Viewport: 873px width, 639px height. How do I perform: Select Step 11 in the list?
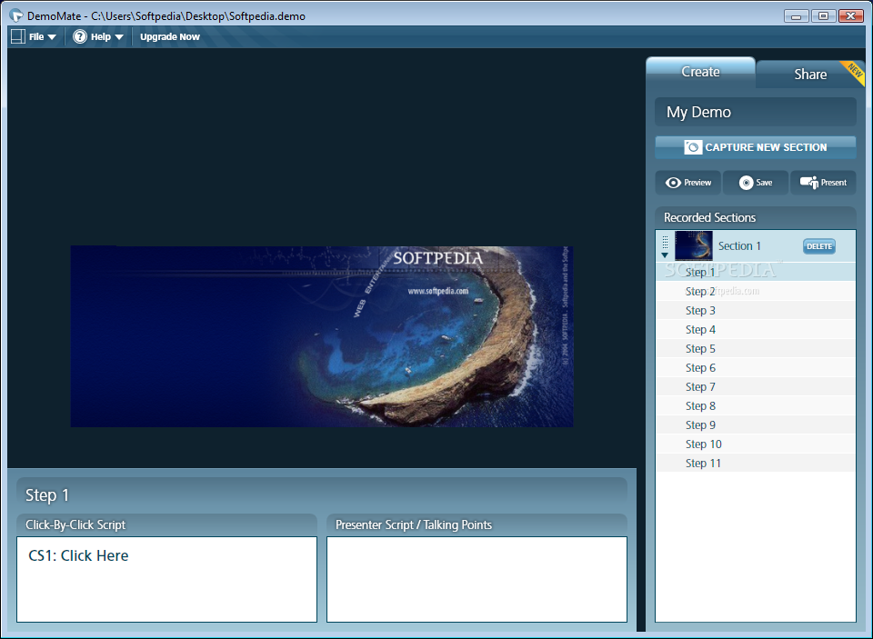(756, 463)
